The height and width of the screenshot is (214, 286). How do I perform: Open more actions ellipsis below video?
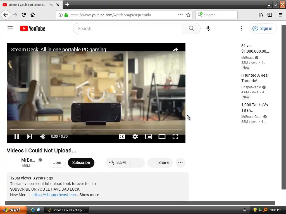180,163
